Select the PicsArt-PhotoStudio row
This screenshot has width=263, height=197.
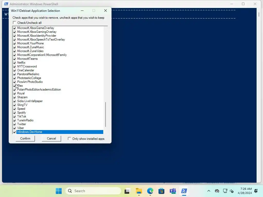58,82
